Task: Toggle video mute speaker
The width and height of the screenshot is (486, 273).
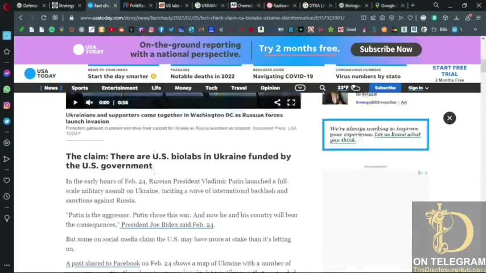Action: click(89, 102)
